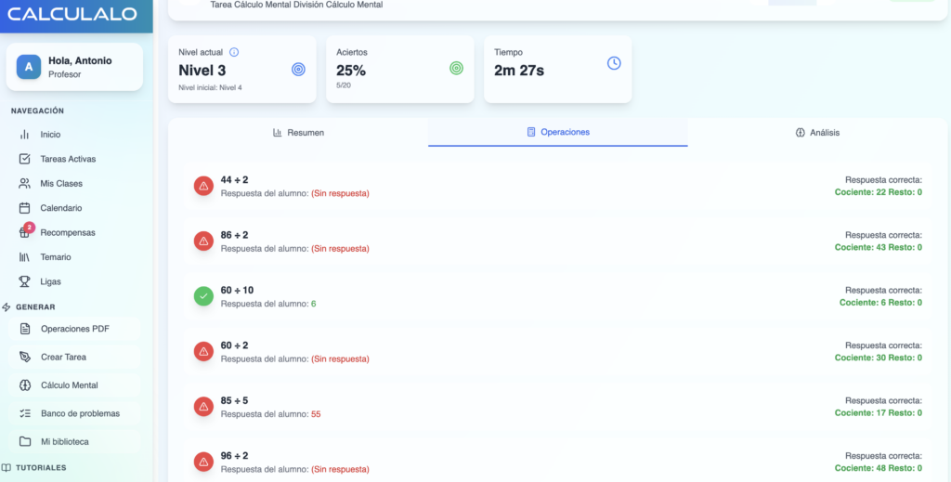951x482 pixels.
Task: Click the 44 ÷ 2 operation text
Action: tap(234, 179)
